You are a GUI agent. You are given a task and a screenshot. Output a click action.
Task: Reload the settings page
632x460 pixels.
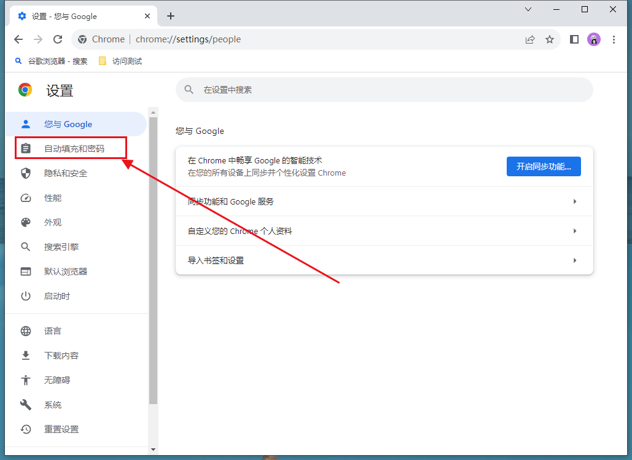[x=58, y=39]
